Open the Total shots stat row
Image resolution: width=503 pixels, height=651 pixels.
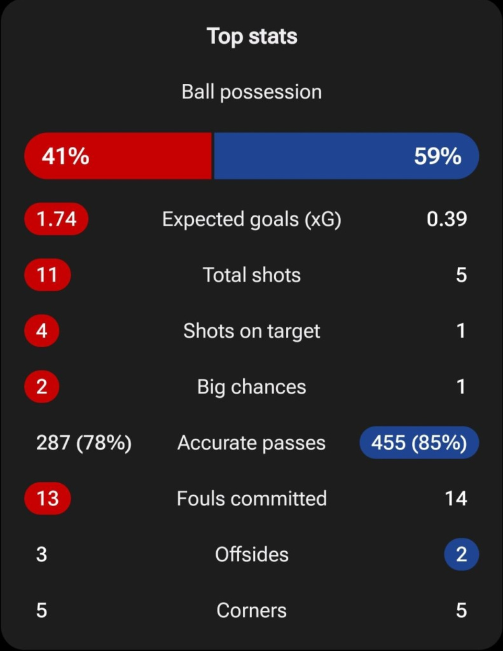pyautogui.click(x=252, y=275)
